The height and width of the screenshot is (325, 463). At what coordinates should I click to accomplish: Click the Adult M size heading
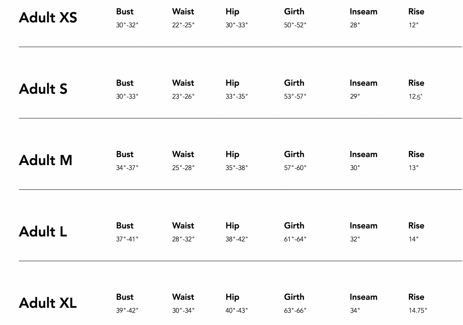(45, 160)
